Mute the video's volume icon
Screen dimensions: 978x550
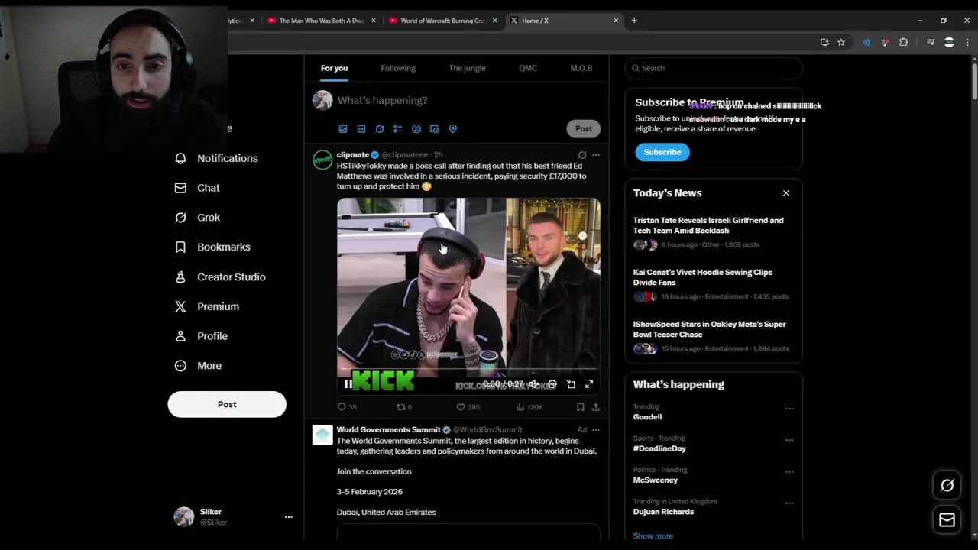534,384
